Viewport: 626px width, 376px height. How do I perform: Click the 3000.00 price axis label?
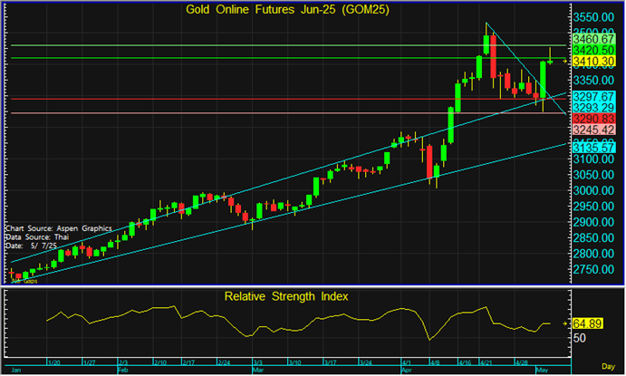(x=595, y=191)
